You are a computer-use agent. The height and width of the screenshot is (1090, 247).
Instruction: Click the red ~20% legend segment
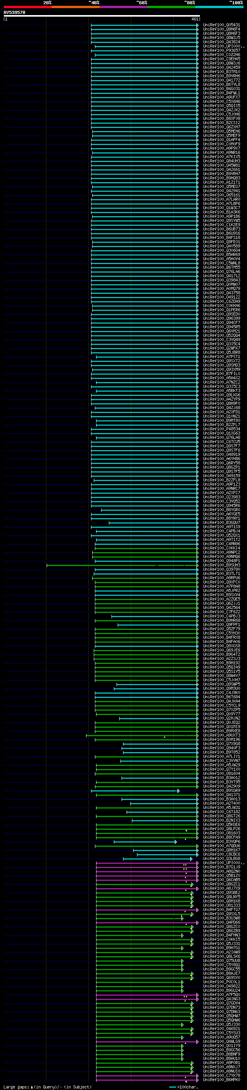tap(27, 7)
